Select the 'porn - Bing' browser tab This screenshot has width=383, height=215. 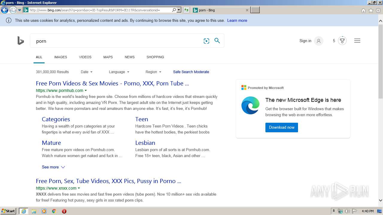click(220, 10)
